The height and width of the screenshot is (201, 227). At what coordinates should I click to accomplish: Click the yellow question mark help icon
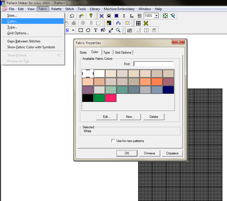[91, 16]
